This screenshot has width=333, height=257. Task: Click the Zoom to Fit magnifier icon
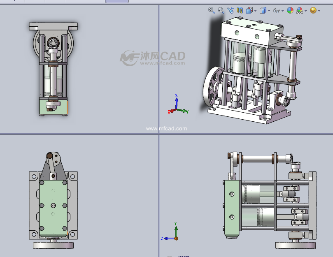coord(212,10)
